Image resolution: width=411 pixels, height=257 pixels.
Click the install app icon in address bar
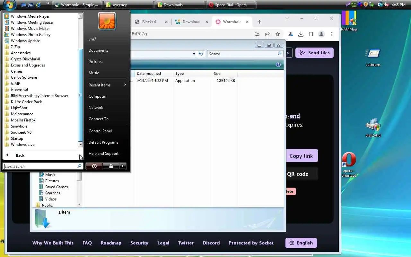[x=257, y=34]
